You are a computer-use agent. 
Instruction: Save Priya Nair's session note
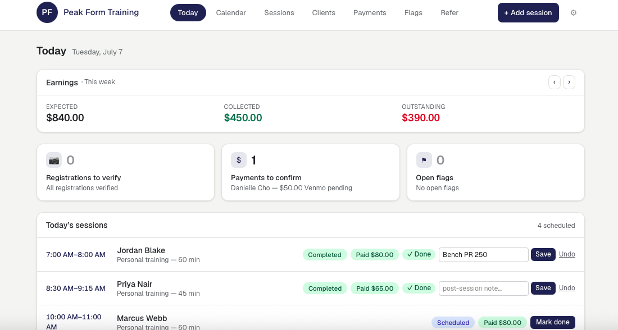point(543,288)
